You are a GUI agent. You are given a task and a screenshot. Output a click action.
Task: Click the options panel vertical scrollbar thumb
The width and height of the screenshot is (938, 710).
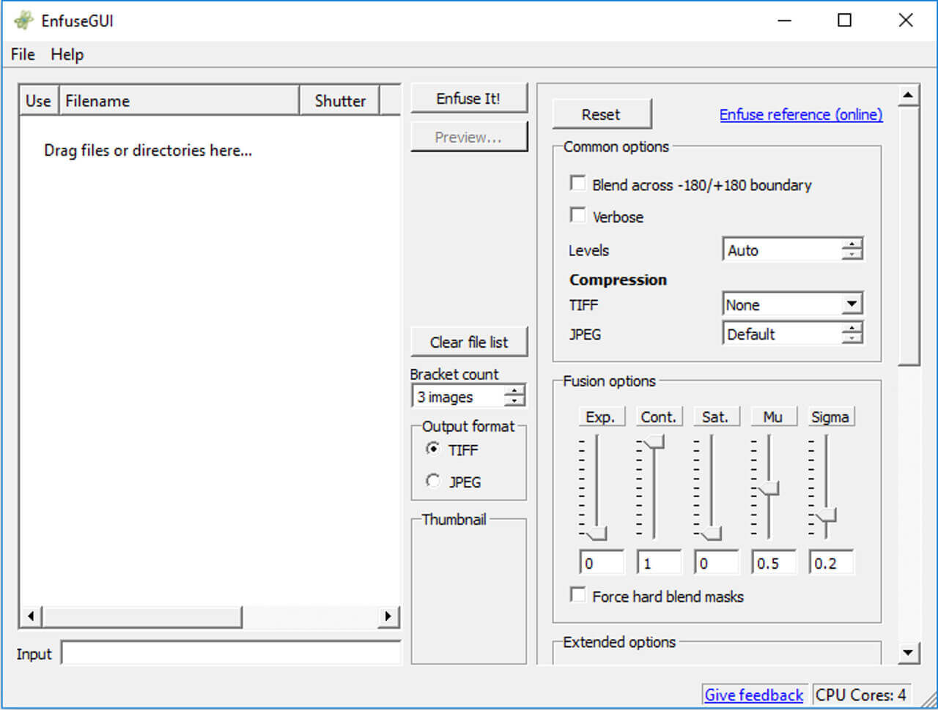[x=908, y=235]
